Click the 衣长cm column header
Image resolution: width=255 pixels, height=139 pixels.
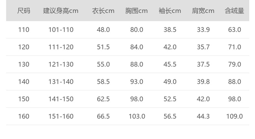point(103,11)
